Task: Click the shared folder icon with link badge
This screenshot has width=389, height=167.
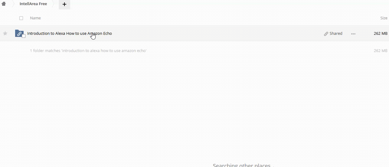Action: pyautogui.click(x=19, y=34)
